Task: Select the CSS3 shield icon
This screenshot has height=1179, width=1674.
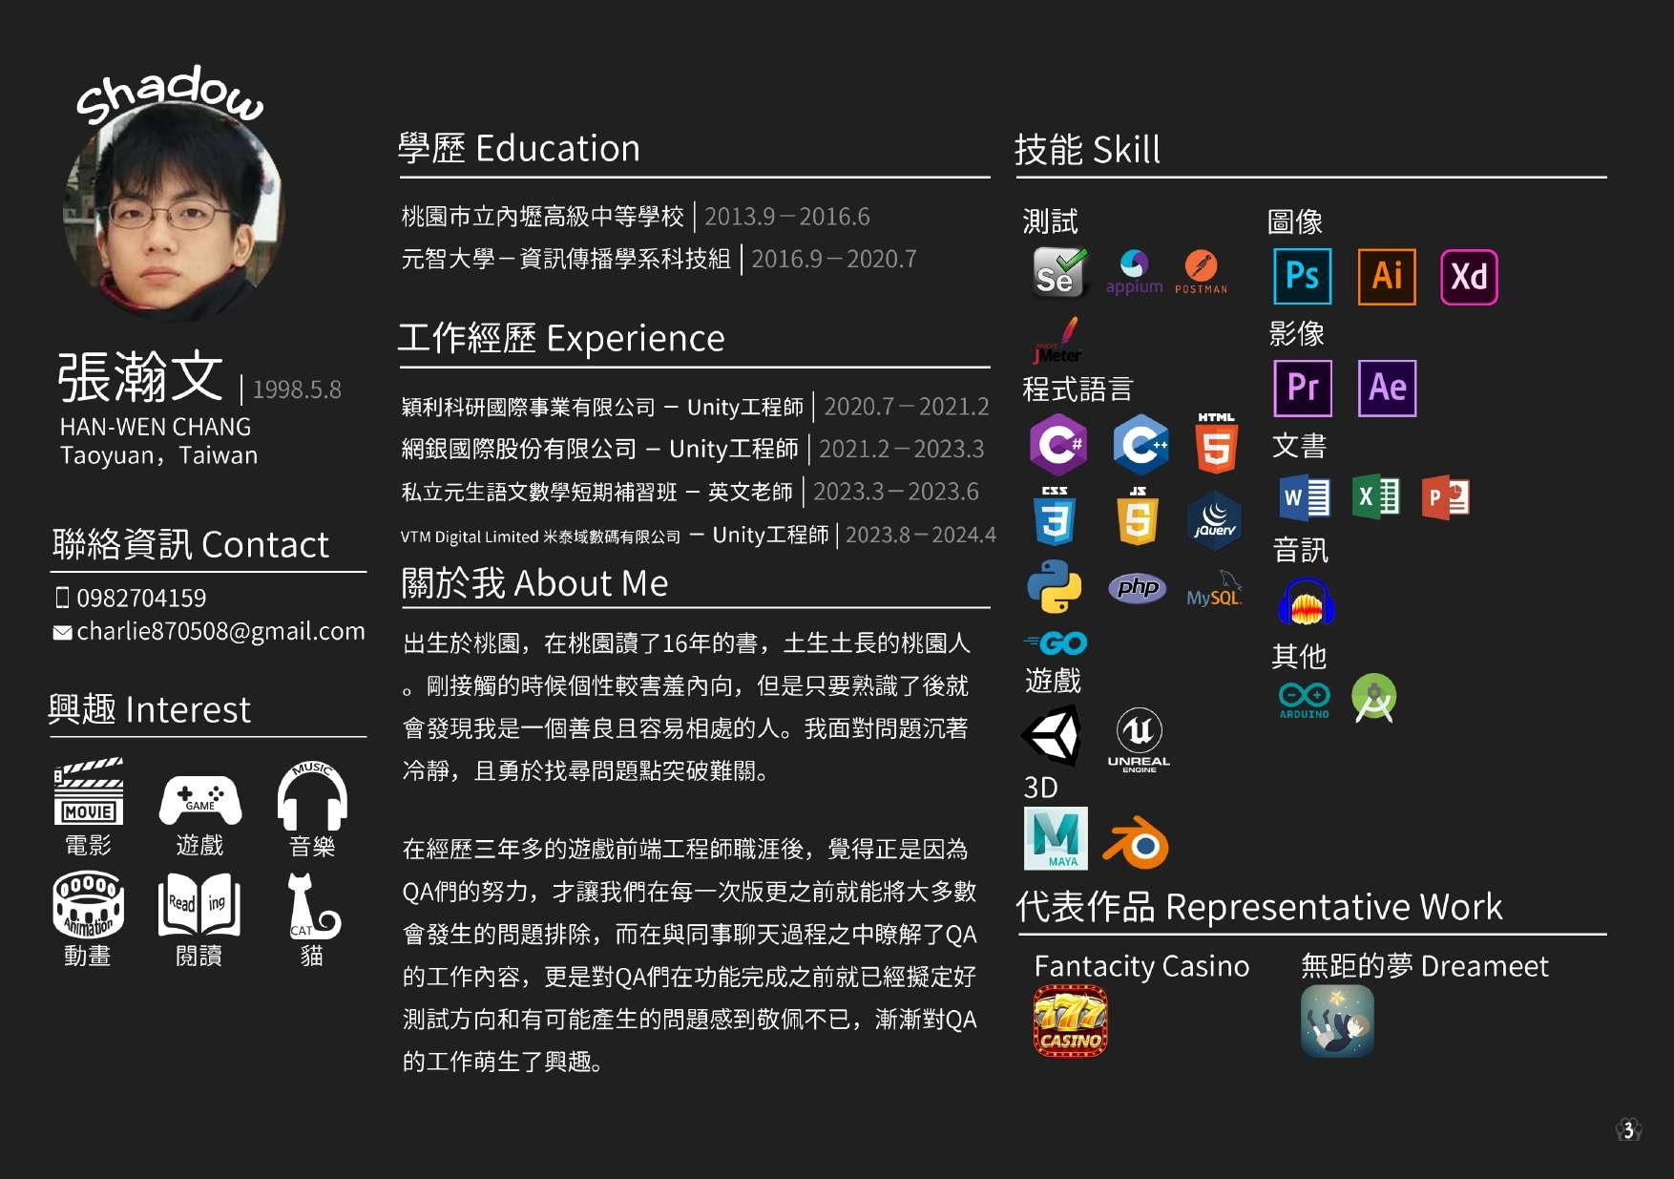Action: (x=1054, y=516)
